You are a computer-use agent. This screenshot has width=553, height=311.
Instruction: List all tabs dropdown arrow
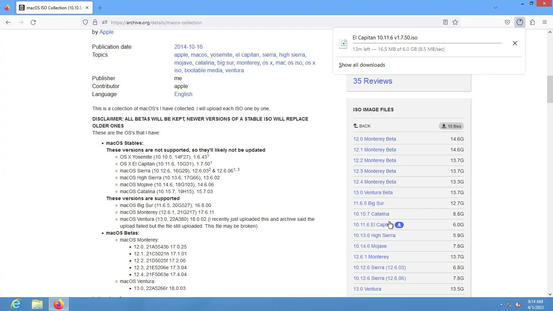pyautogui.click(x=496, y=8)
